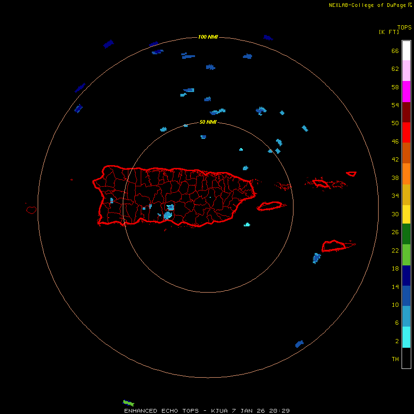Click the legend value 62

(395, 69)
